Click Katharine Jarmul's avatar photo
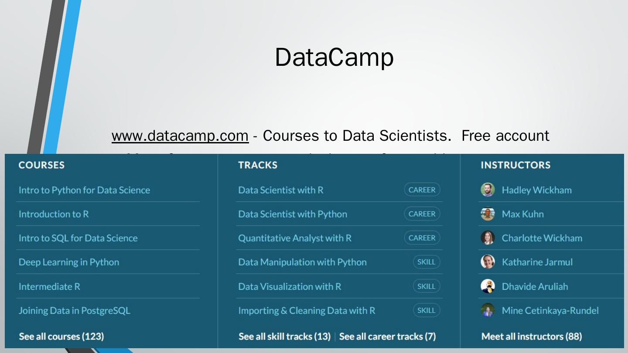 click(x=488, y=262)
